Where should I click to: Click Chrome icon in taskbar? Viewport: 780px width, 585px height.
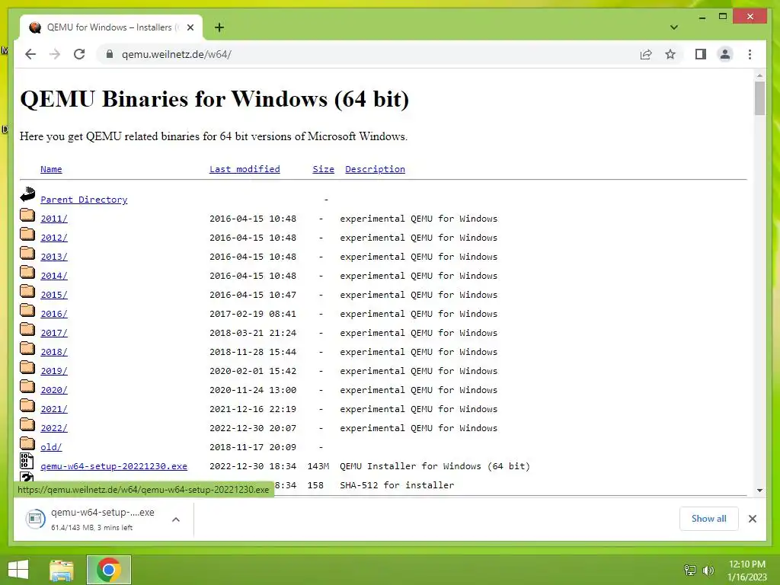point(108,570)
